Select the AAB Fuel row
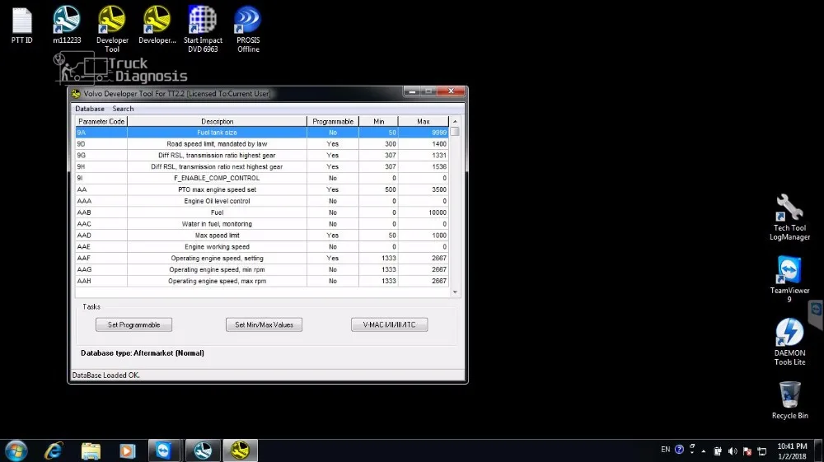Image resolution: width=824 pixels, height=462 pixels. (262, 212)
